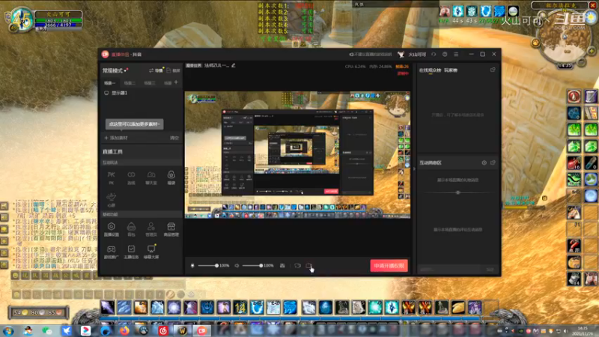Open the 连线 link-up tool
The width and height of the screenshot is (599, 337).
[x=131, y=177]
